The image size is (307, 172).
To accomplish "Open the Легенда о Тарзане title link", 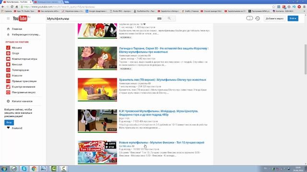I will point(164,50).
